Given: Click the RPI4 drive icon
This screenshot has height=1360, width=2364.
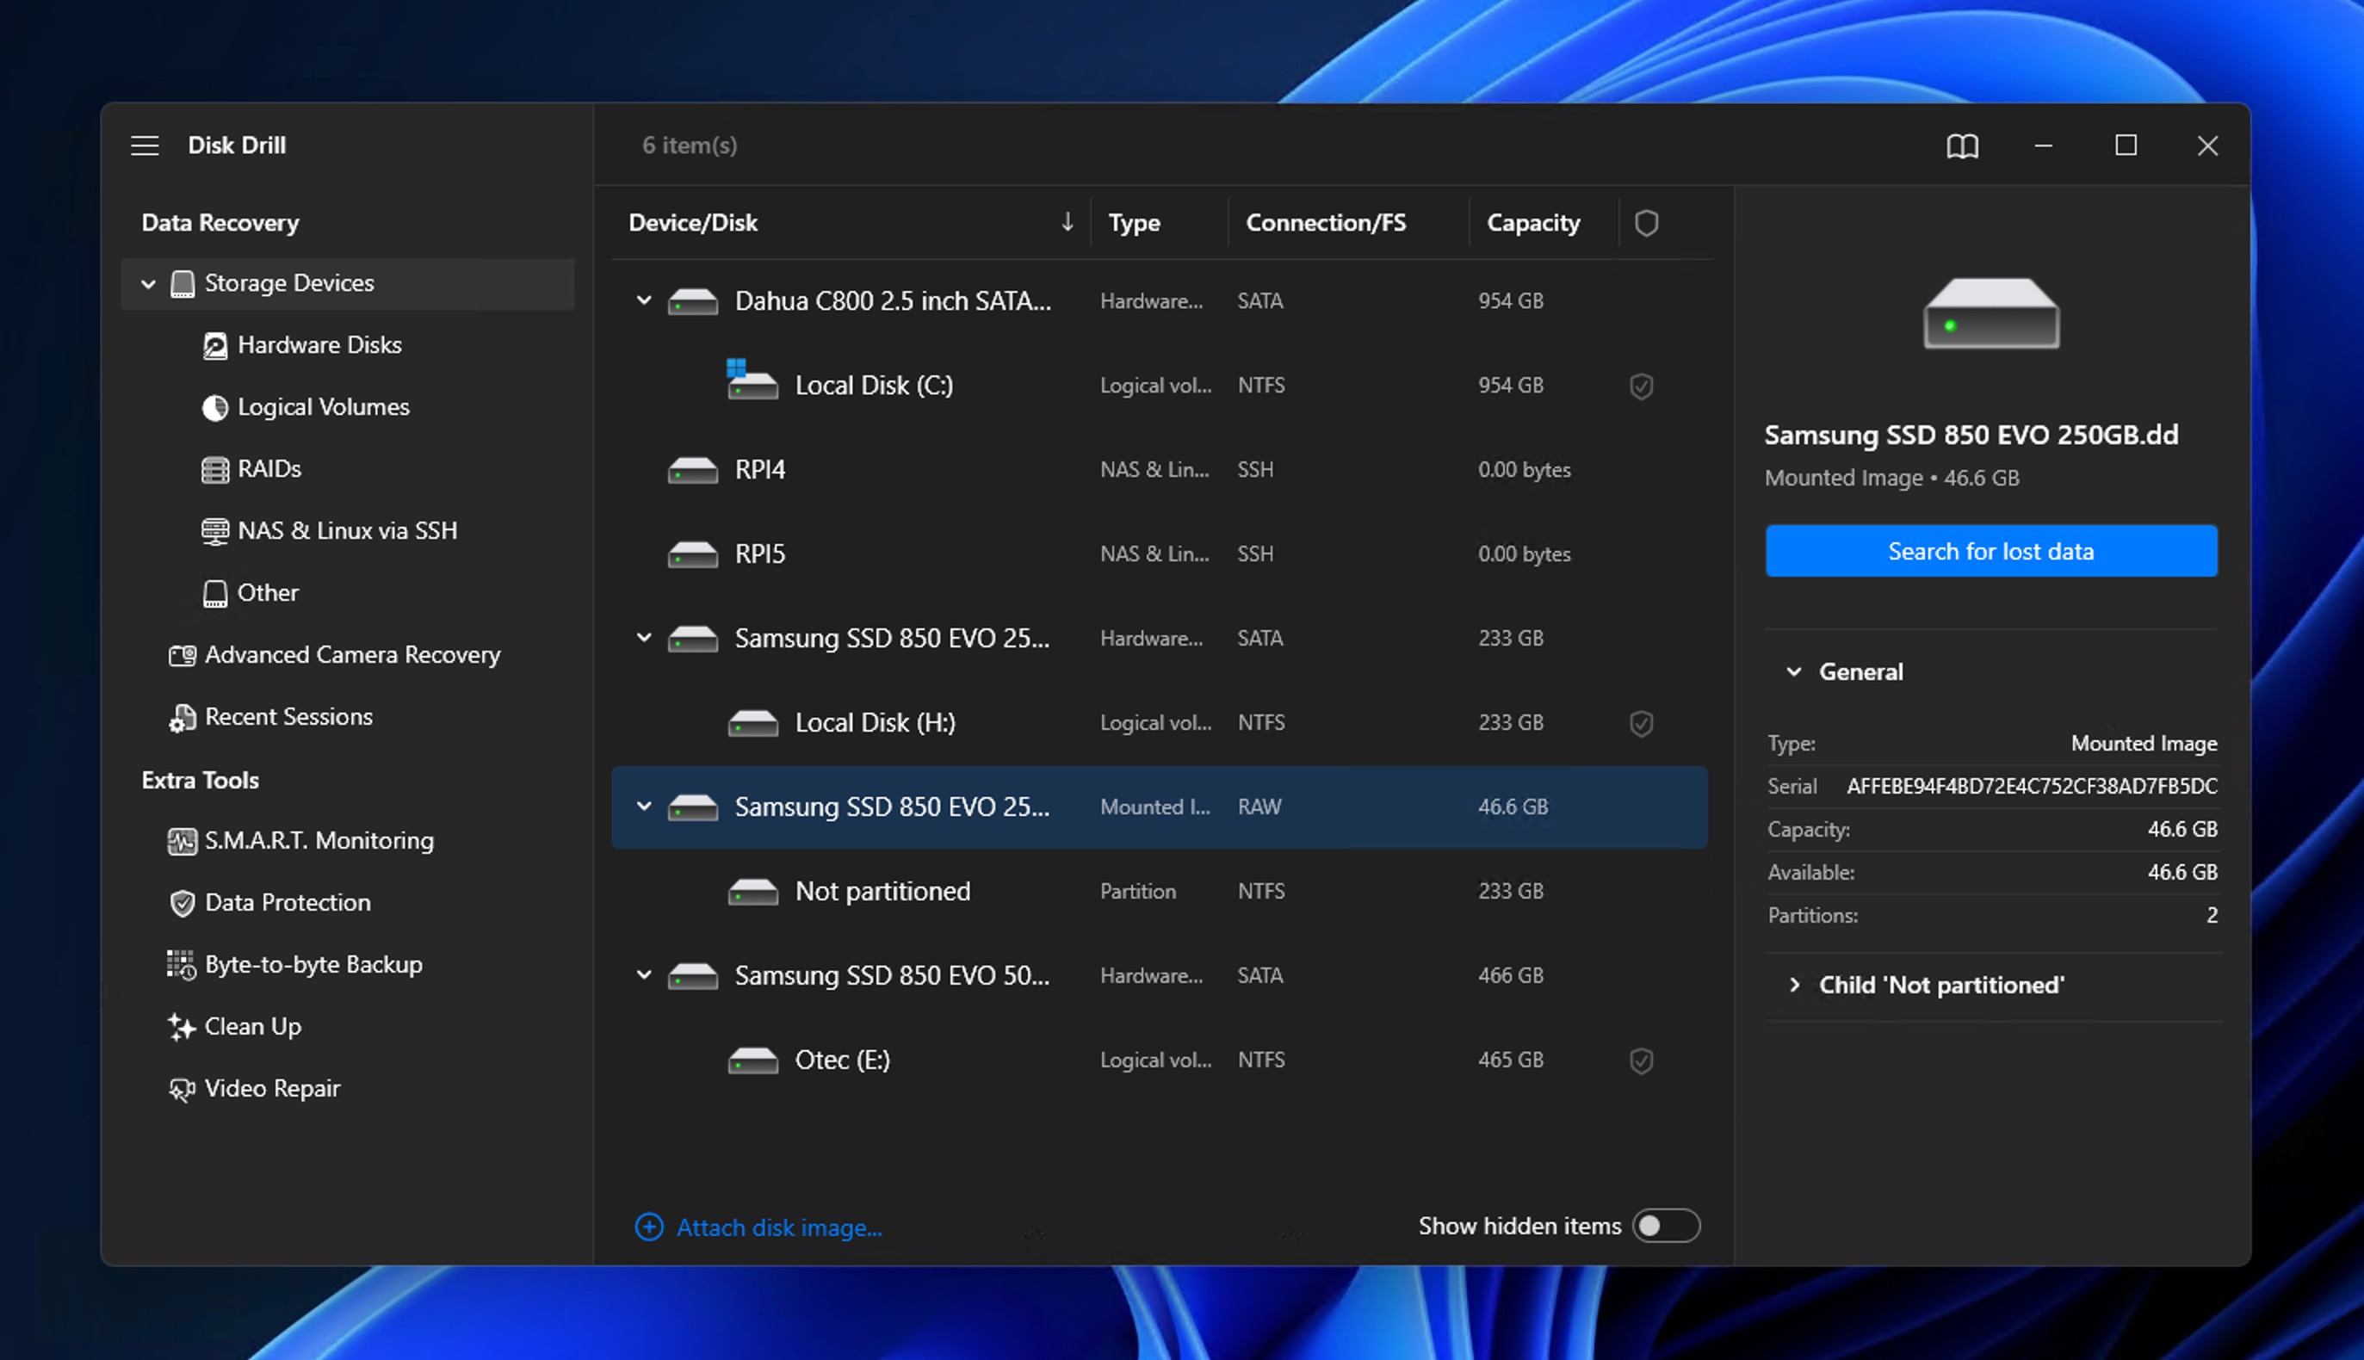Looking at the screenshot, I should 693,470.
